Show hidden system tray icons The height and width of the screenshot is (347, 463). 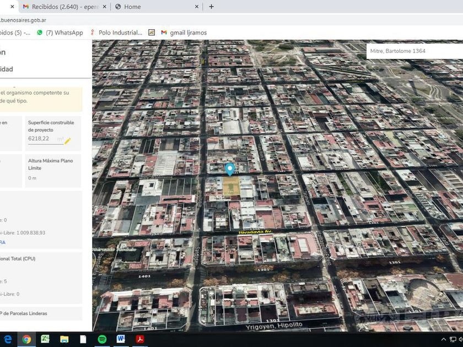pos(444,339)
